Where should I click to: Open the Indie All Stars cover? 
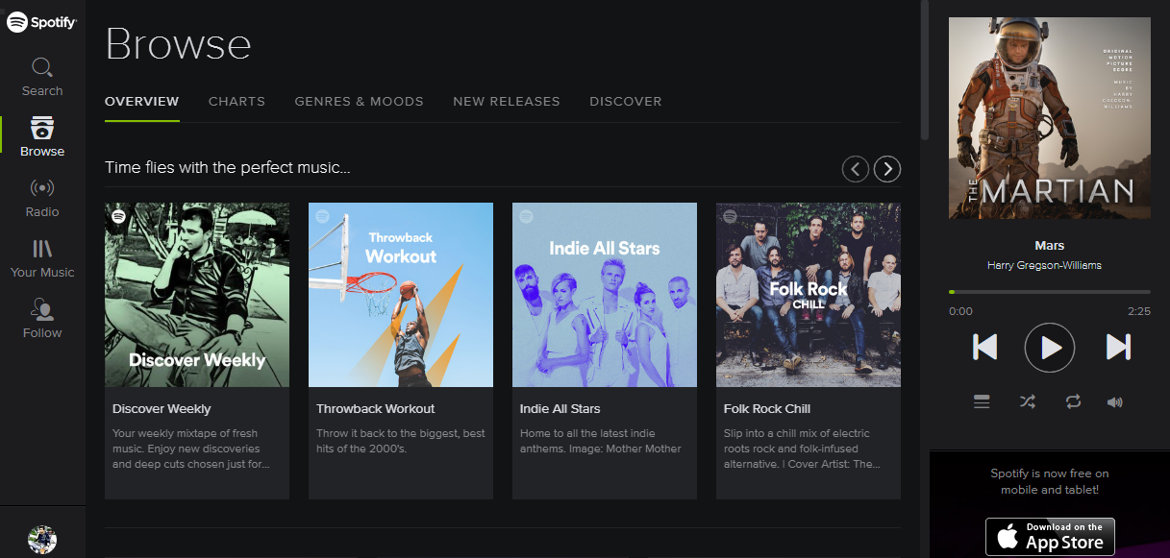605,295
